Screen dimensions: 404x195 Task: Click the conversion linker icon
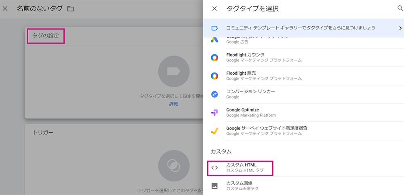215,94
